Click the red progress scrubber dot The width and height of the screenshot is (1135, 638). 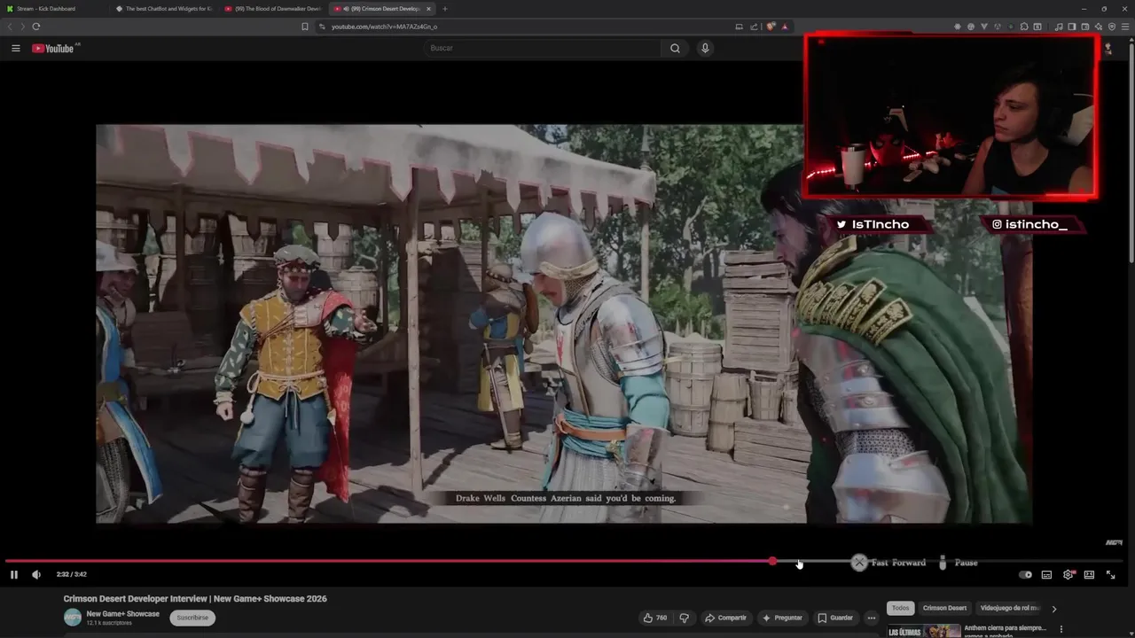click(773, 561)
